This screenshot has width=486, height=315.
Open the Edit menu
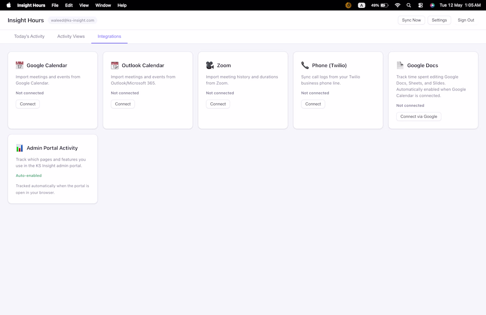69,5
